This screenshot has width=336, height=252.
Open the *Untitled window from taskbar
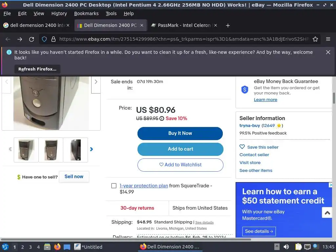tap(88, 247)
